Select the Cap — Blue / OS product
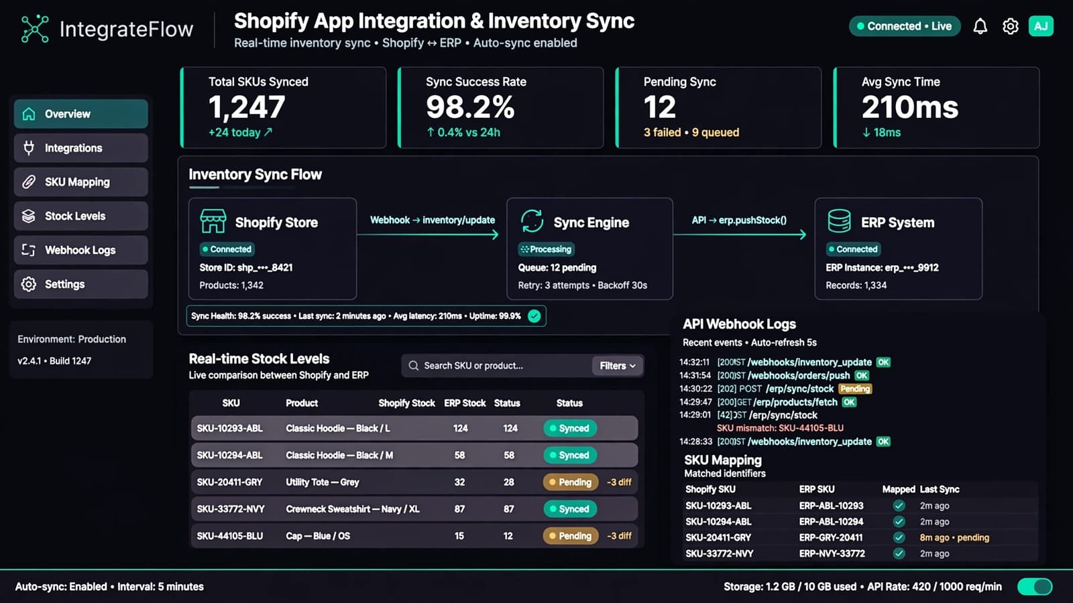The image size is (1073, 603). point(318,536)
